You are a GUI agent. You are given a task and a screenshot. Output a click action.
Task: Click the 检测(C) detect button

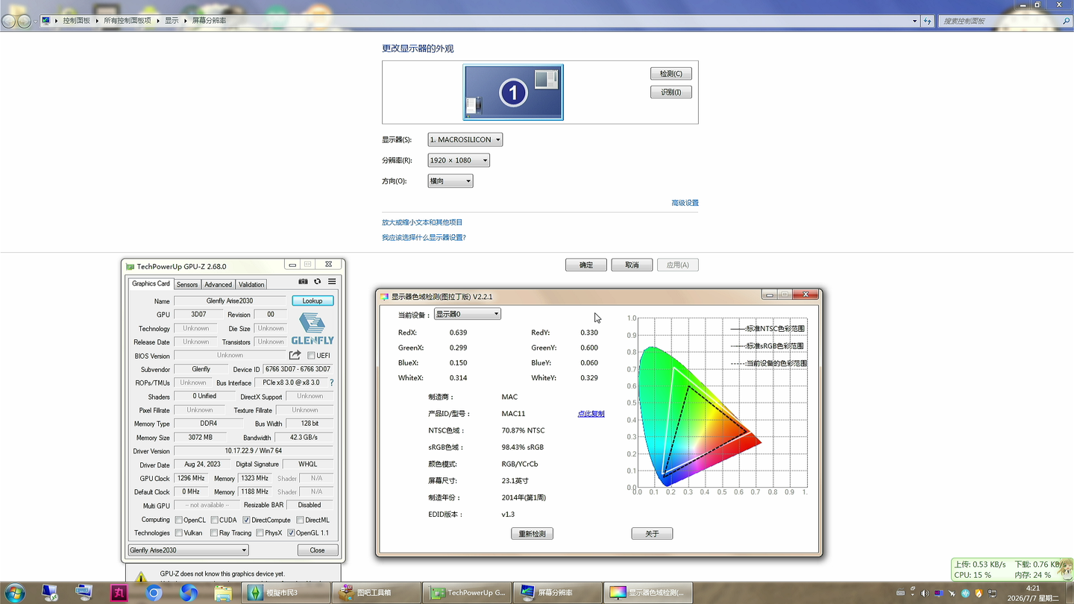point(671,74)
